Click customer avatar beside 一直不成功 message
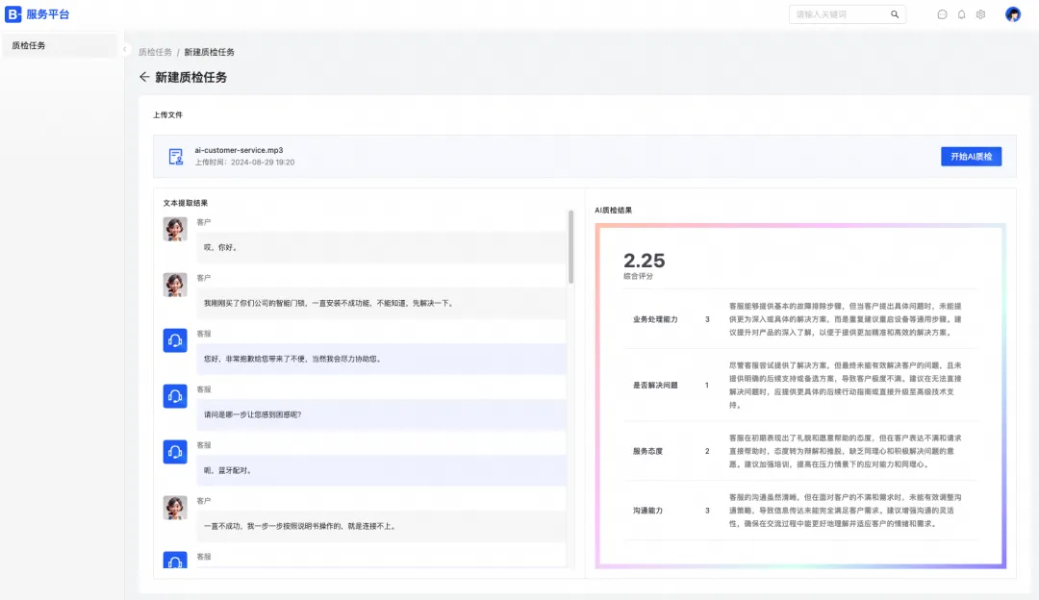This screenshot has height=600, width=1039. tap(175, 508)
